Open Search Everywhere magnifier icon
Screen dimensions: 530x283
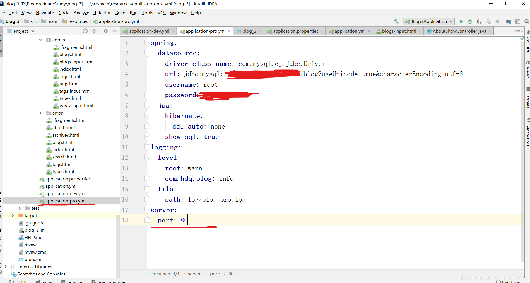click(x=527, y=21)
